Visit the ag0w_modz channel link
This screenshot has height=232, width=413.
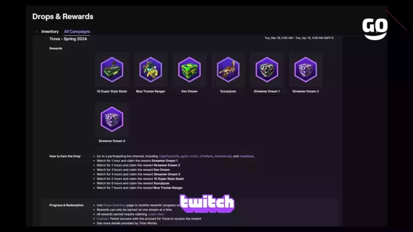tap(189, 156)
